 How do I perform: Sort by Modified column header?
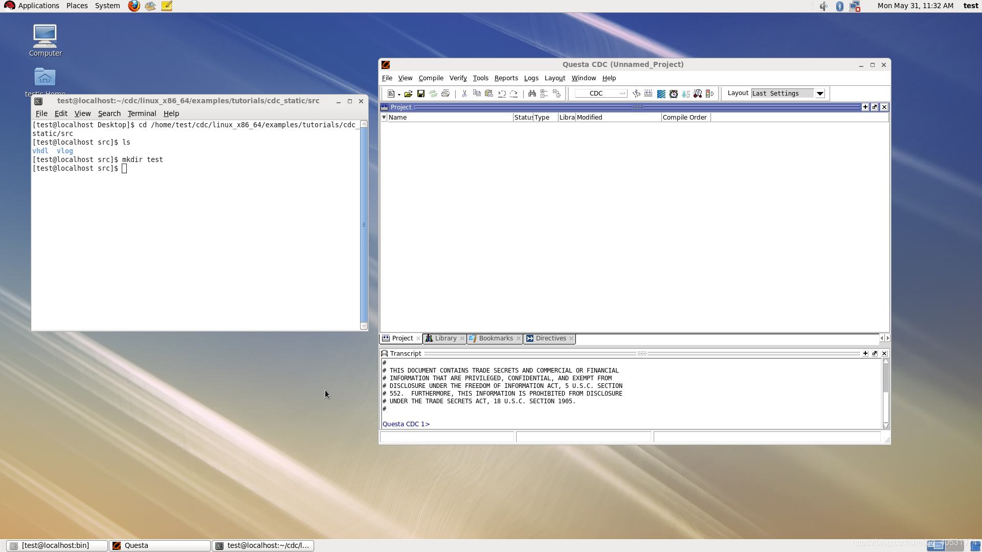click(618, 118)
